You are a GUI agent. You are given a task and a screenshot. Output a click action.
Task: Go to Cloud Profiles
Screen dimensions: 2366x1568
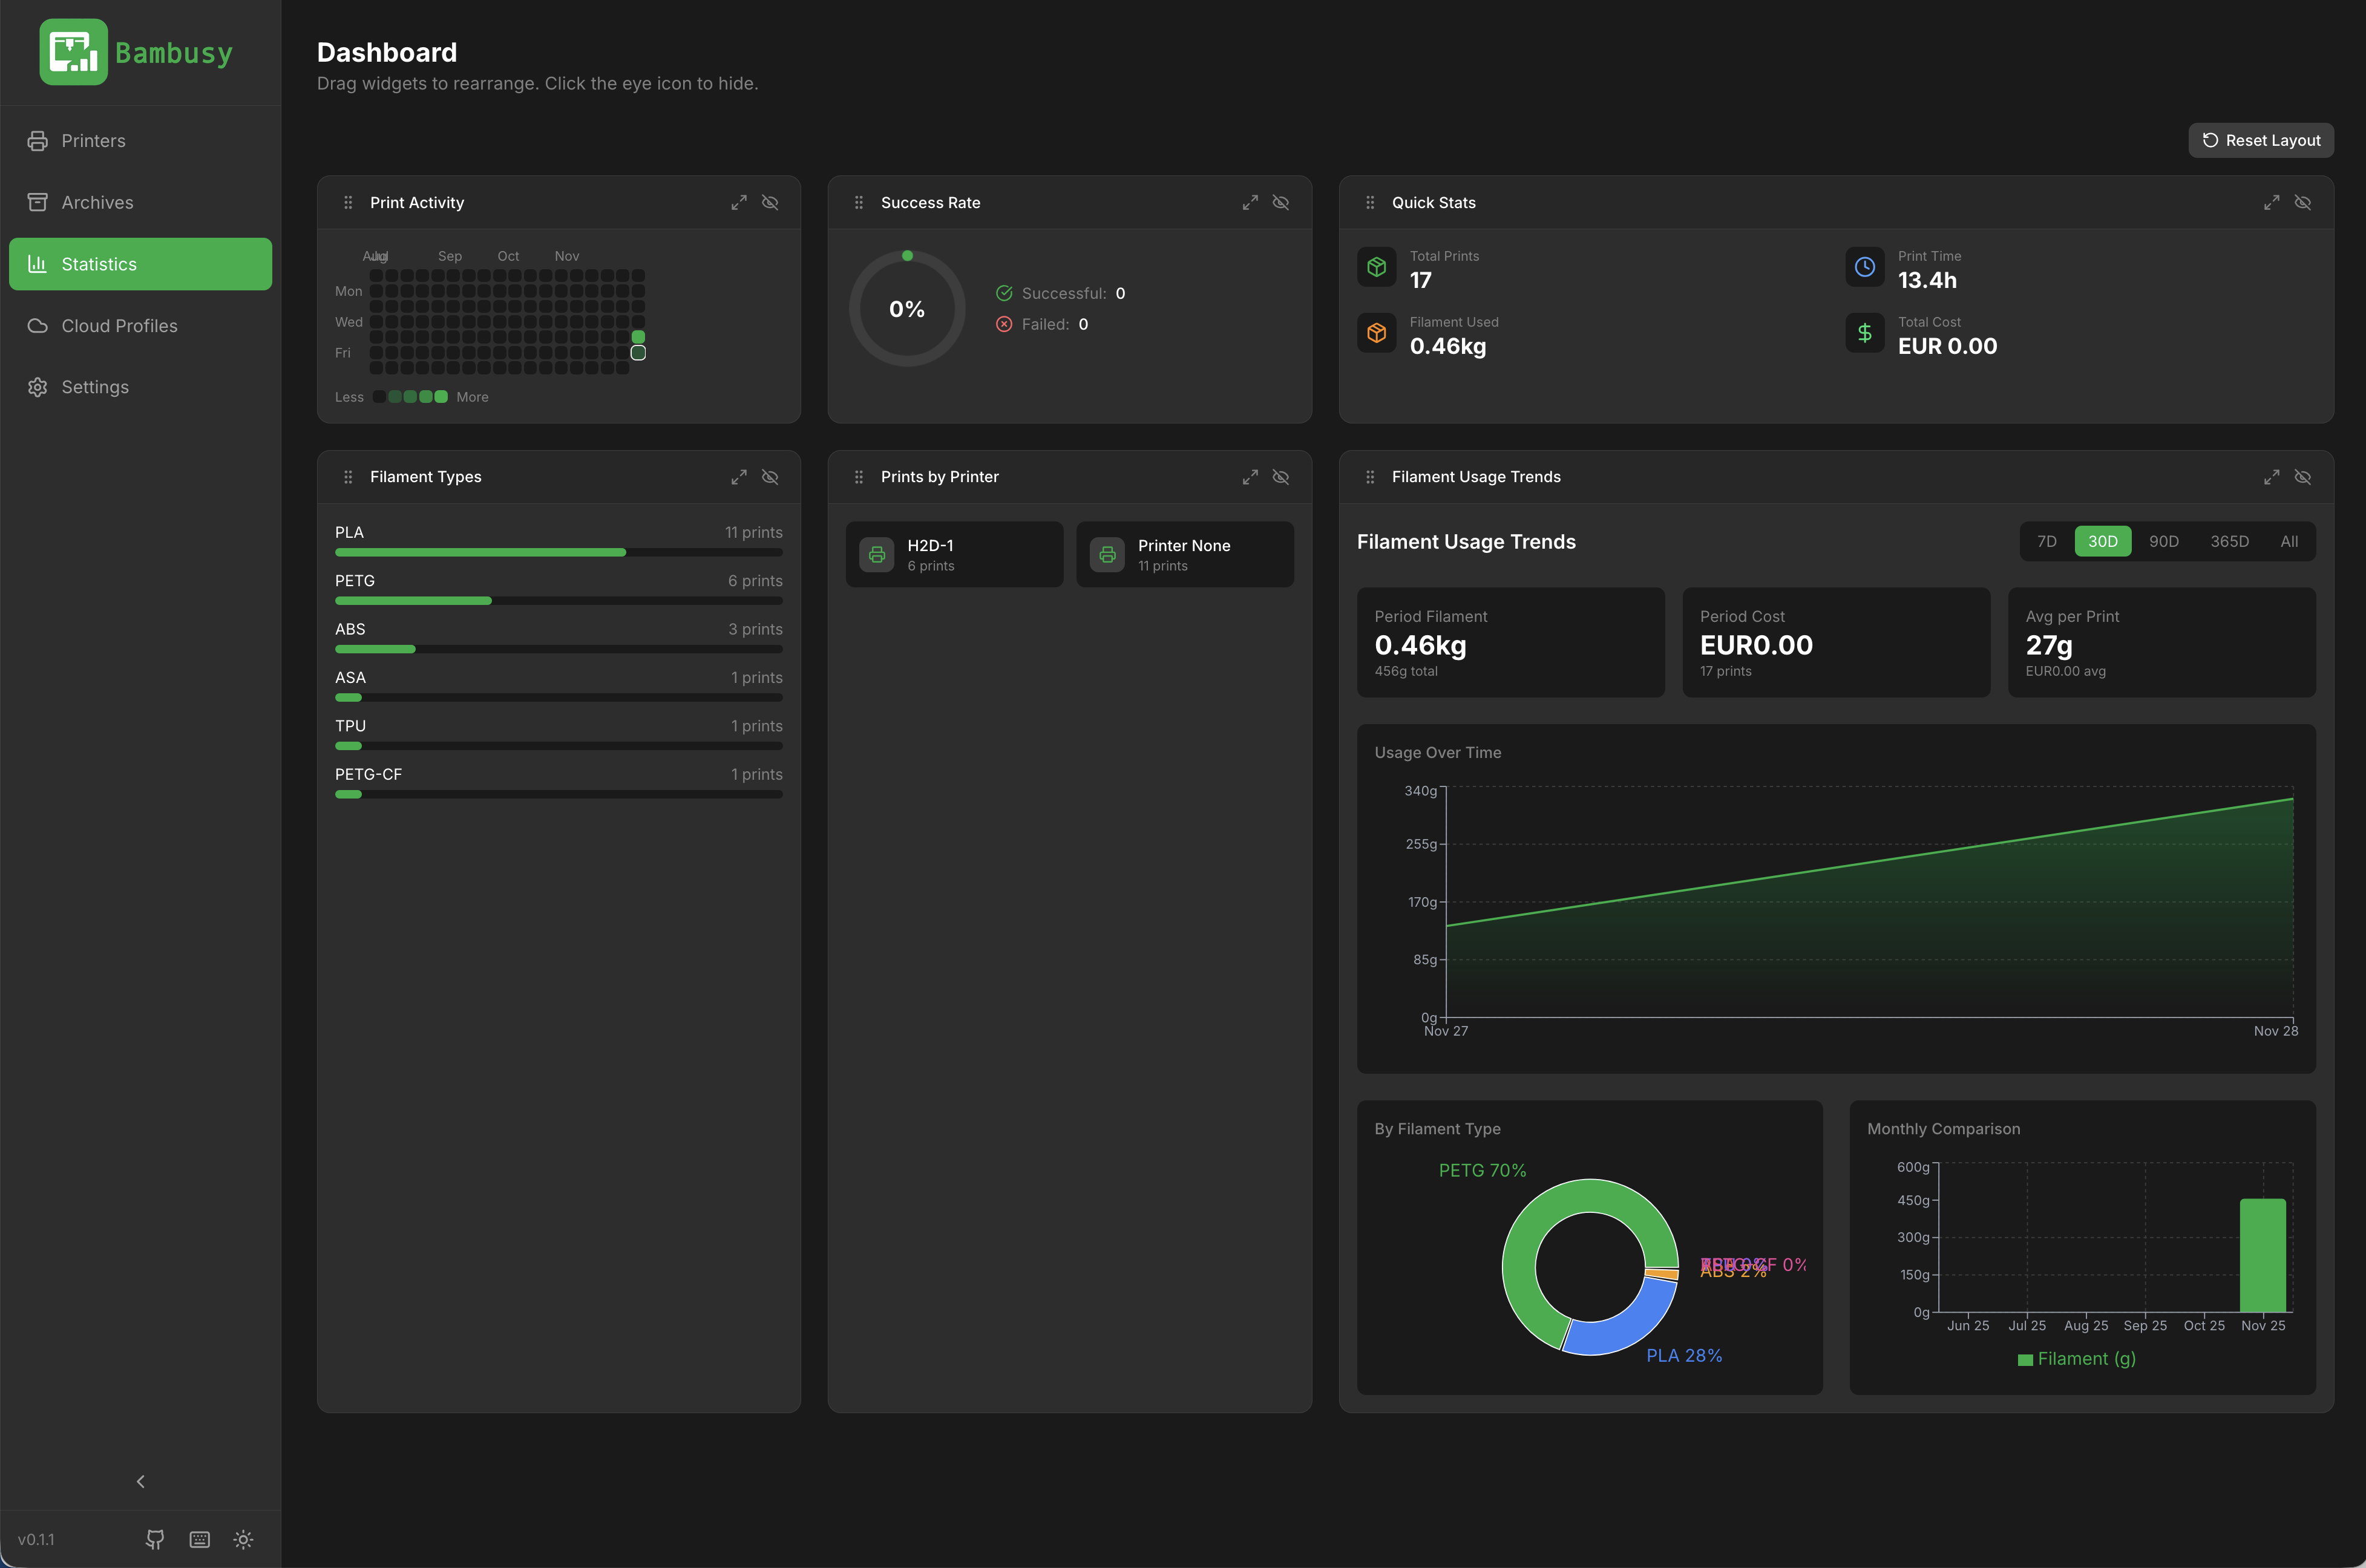[140, 326]
